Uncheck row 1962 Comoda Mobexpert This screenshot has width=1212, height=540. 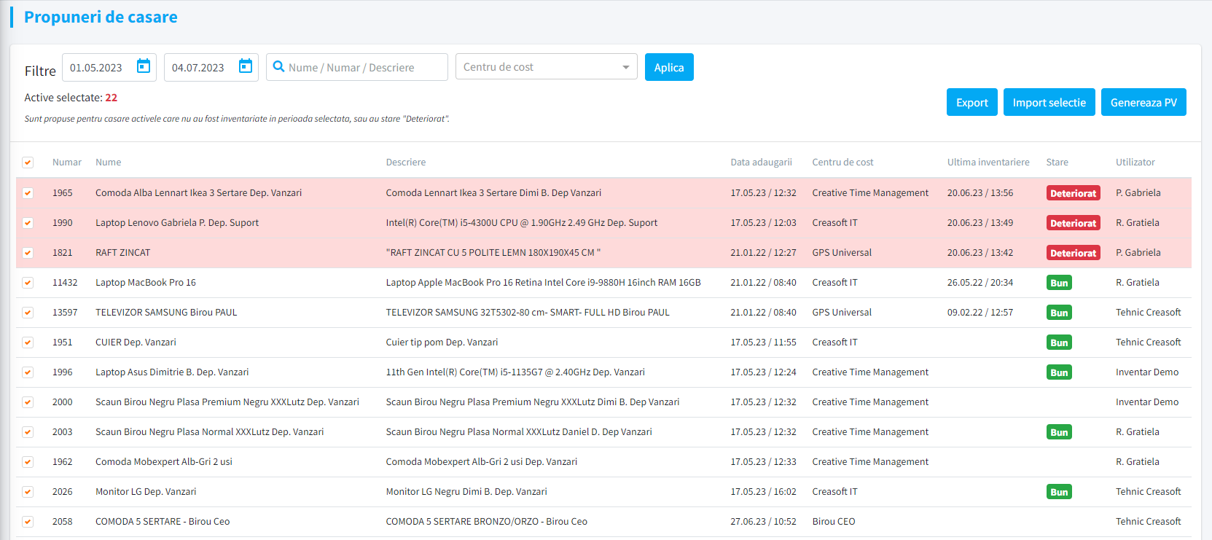point(28,462)
